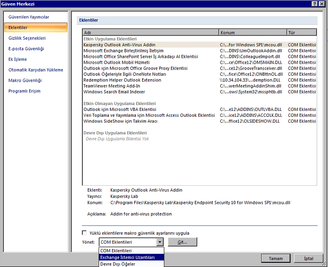The width and height of the screenshot is (328, 267).
Task: Click the UmOutlookAddin.dll location cell
Action: (x=251, y=51)
